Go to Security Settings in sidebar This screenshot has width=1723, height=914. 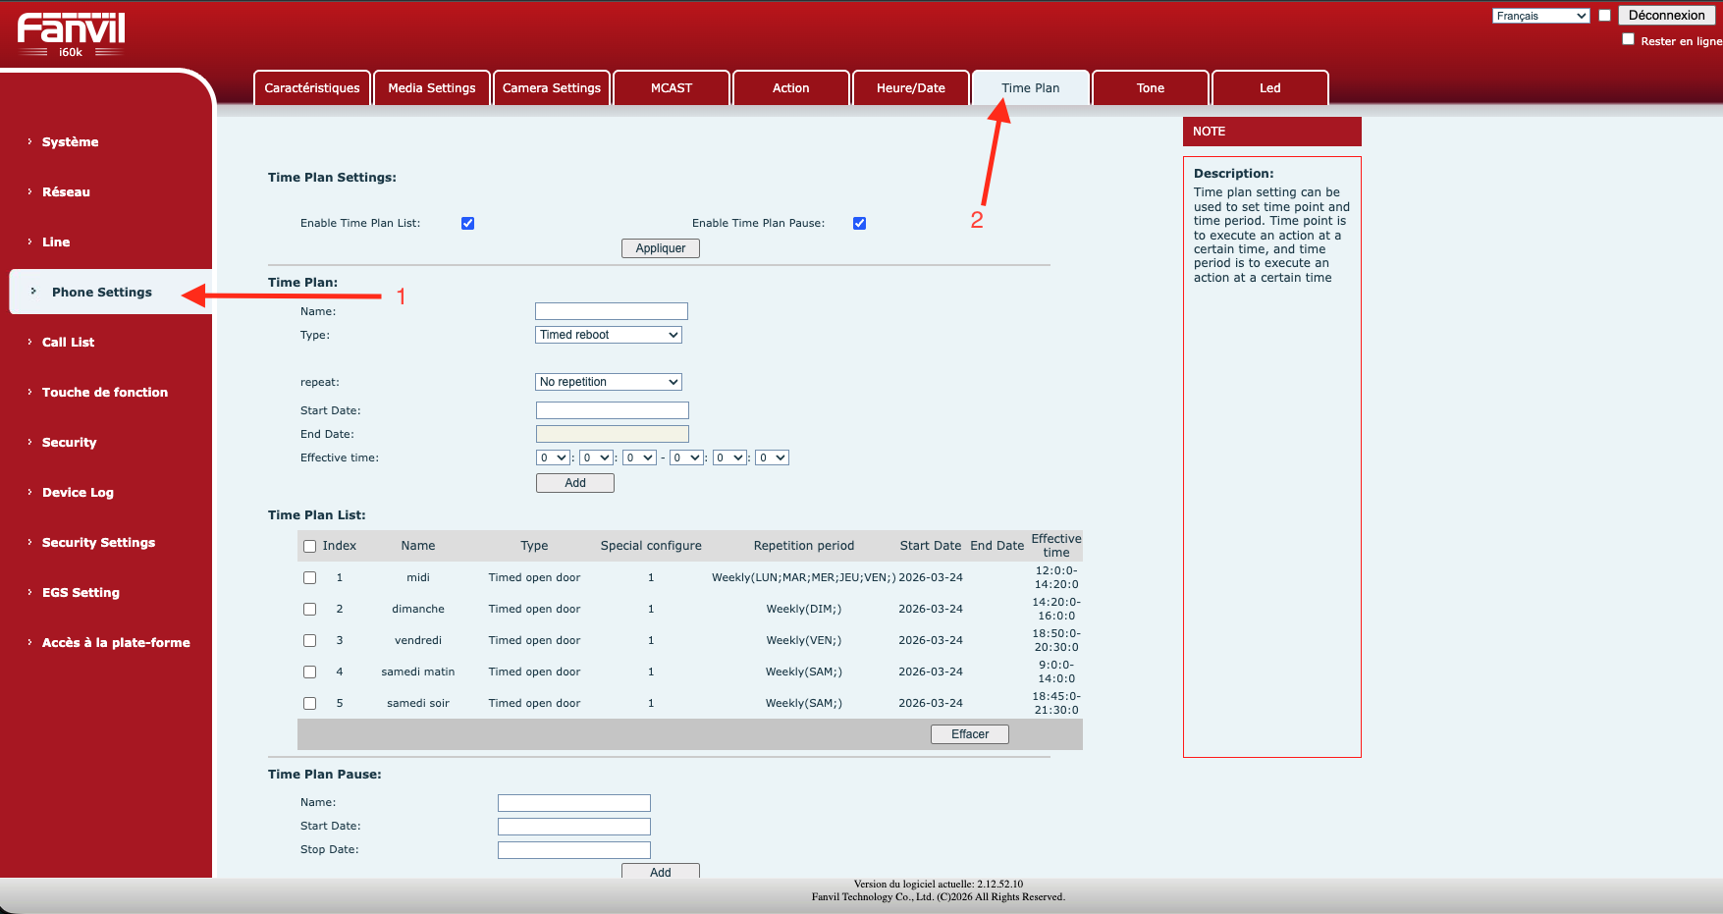(98, 543)
